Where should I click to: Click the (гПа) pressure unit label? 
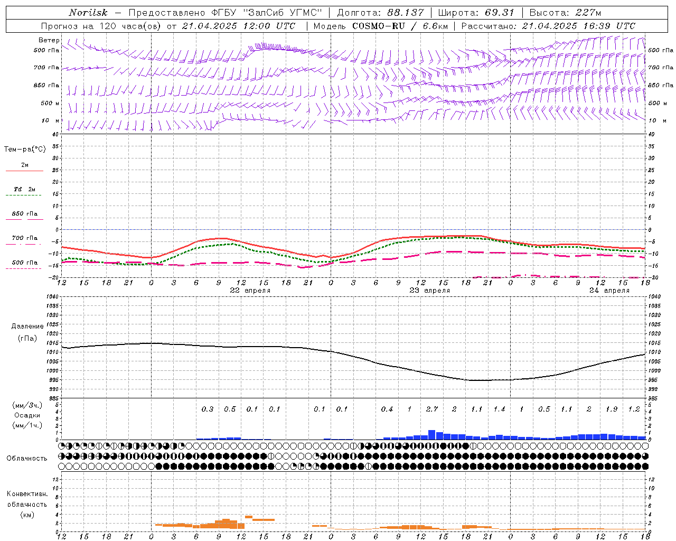(27, 339)
